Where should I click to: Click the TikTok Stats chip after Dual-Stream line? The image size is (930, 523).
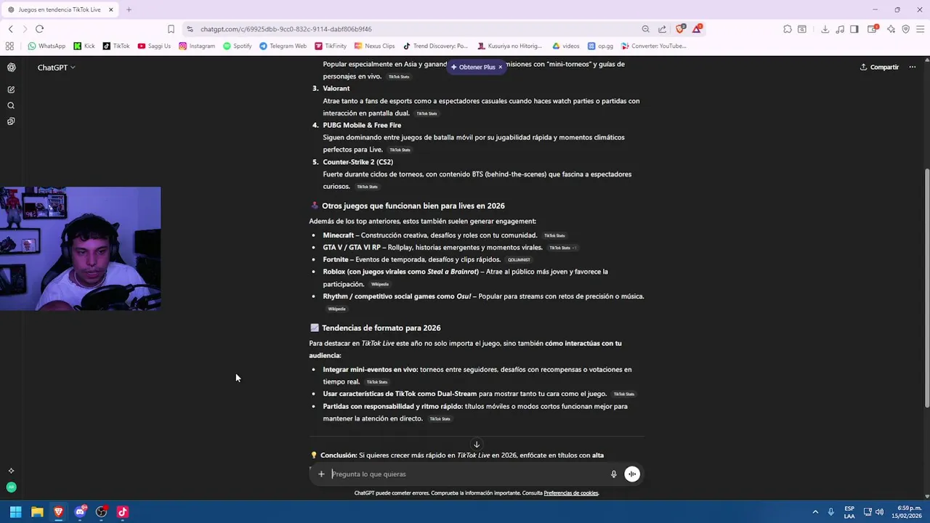pos(623,394)
